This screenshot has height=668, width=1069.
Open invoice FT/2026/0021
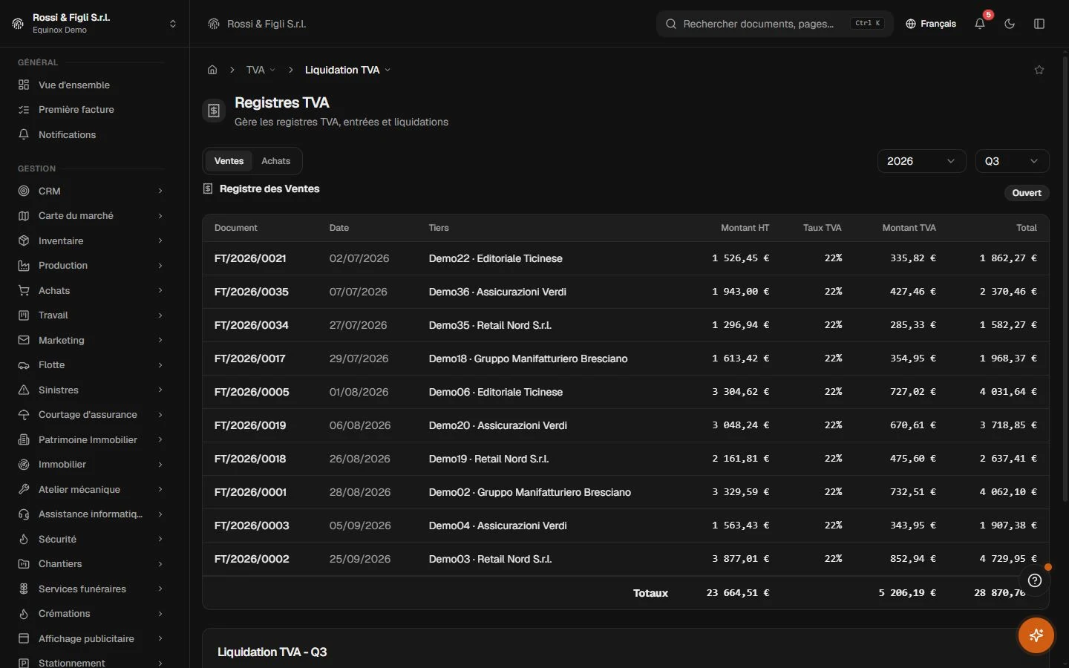point(250,258)
